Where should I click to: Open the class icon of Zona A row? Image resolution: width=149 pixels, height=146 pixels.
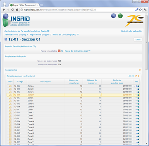coord(10,86)
